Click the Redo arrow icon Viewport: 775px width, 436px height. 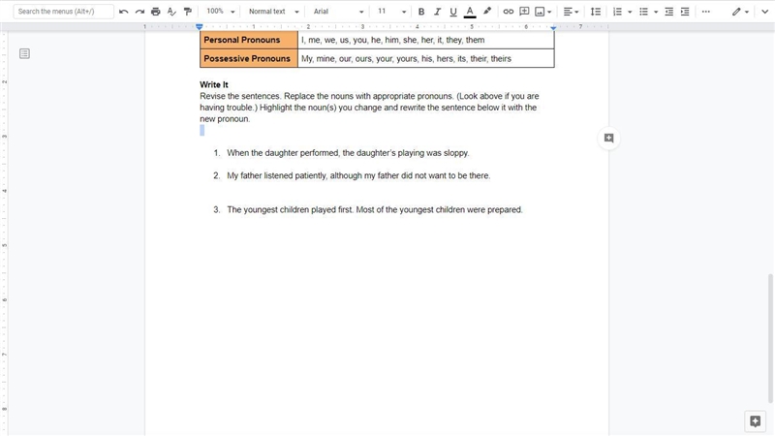tap(139, 12)
